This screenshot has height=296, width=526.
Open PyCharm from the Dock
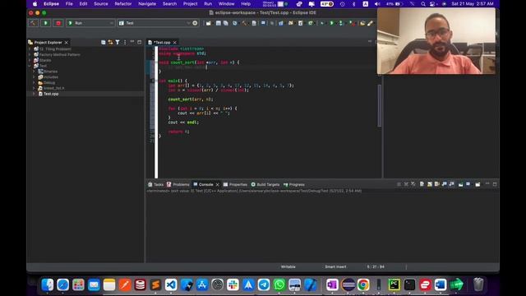pyautogui.click(x=394, y=285)
